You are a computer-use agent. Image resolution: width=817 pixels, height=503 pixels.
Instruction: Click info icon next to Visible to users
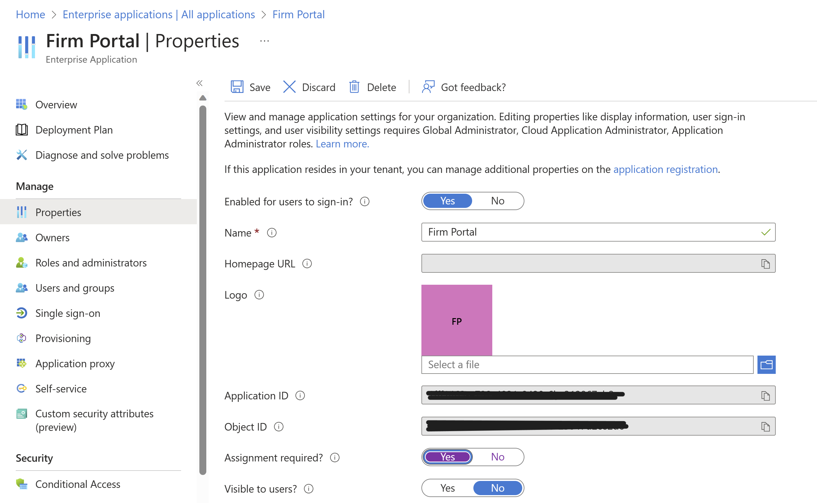(x=308, y=489)
